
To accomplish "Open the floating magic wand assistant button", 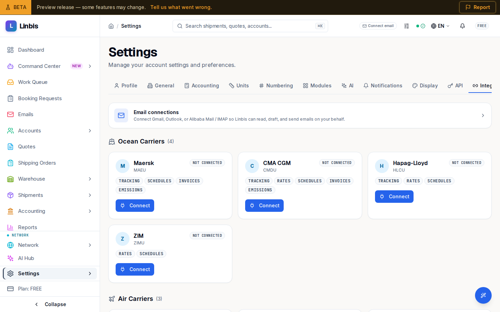I will pyautogui.click(x=483, y=295).
